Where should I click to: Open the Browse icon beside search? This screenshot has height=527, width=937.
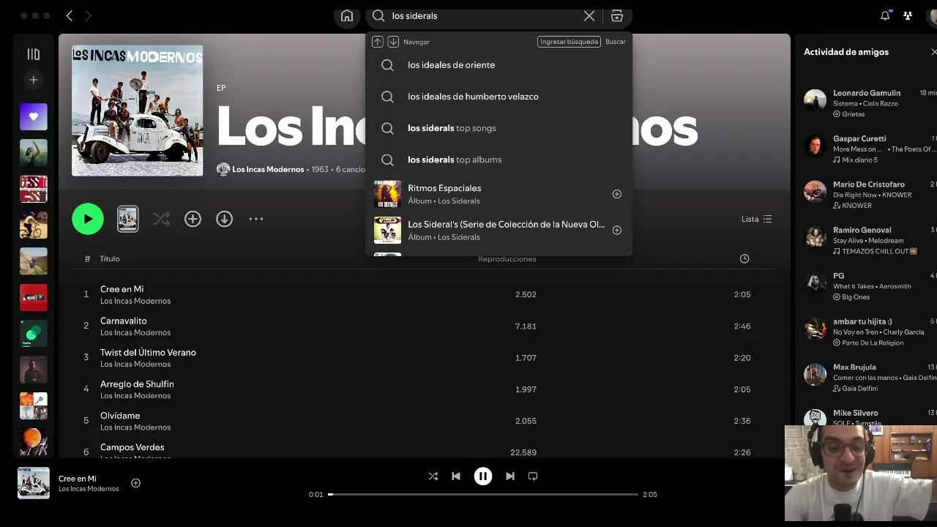(x=617, y=16)
